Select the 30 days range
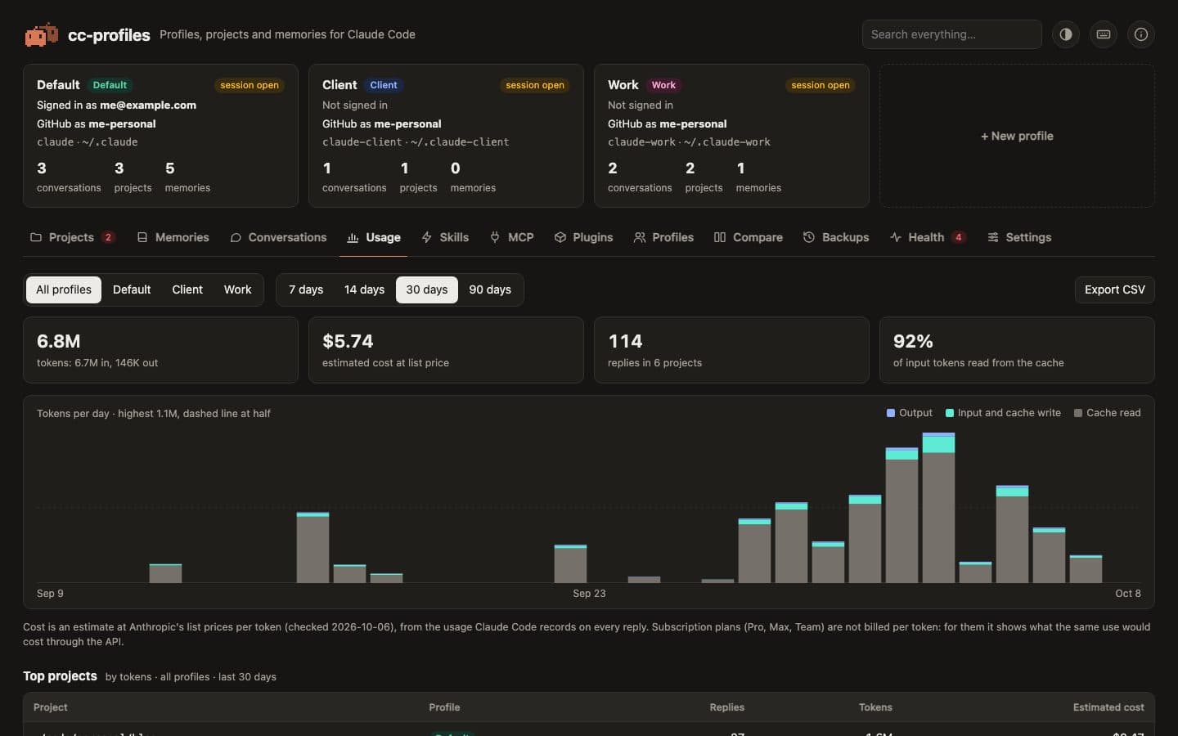 point(427,289)
